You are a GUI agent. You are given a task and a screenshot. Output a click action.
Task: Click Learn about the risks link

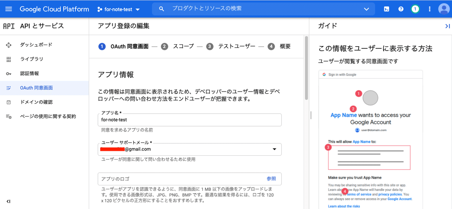tap(343, 206)
